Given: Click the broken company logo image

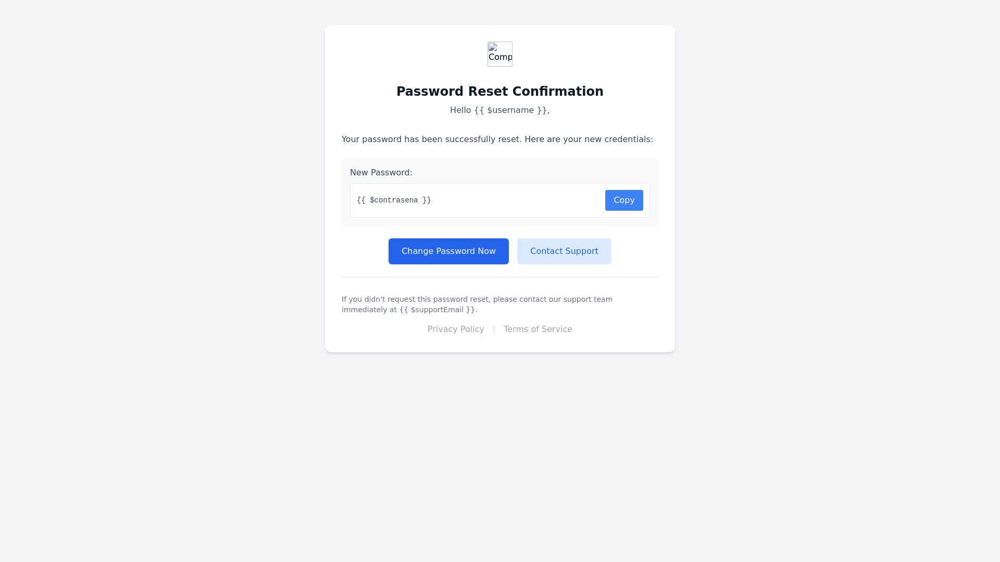Looking at the screenshot, I should [x=500, y=54].
